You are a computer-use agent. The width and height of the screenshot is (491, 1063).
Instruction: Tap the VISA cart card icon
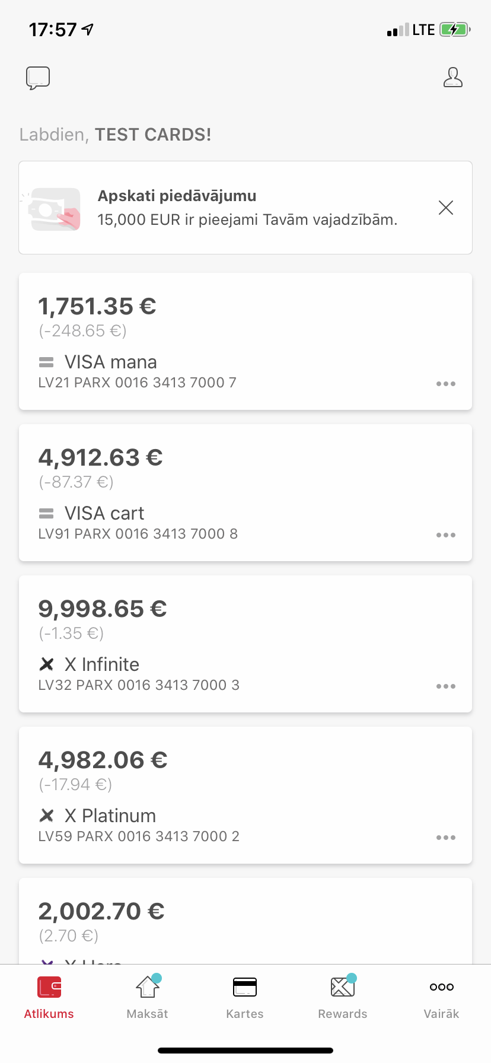click(46, 513)
